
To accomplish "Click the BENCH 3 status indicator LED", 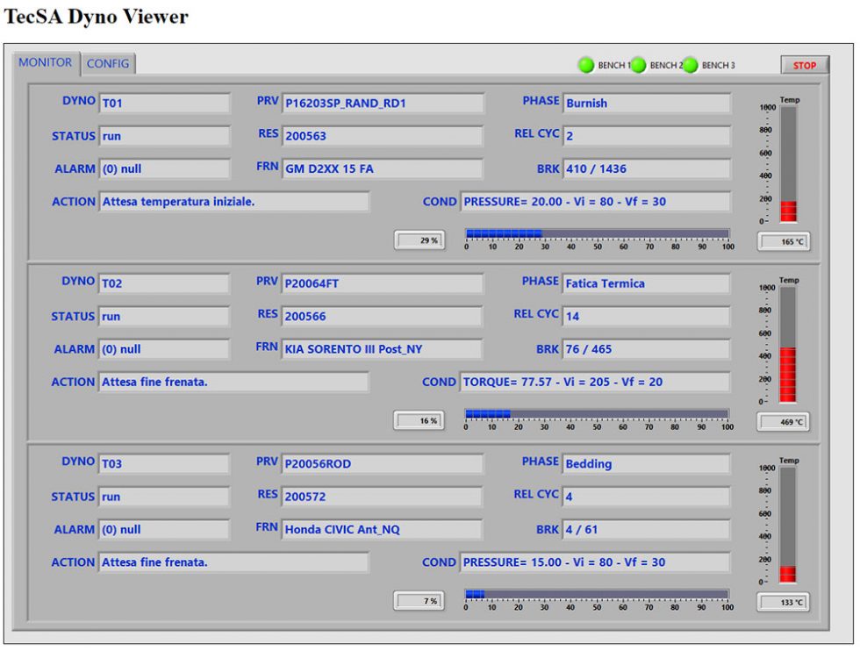I will (692, 64).
